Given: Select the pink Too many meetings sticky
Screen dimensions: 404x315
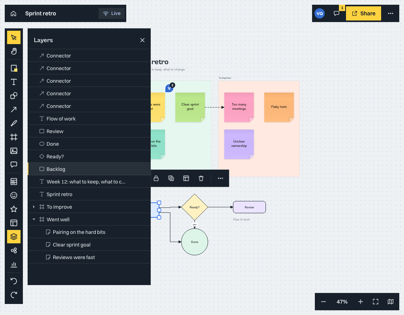Looking at the screenshot, I should (x=239, y=107).
